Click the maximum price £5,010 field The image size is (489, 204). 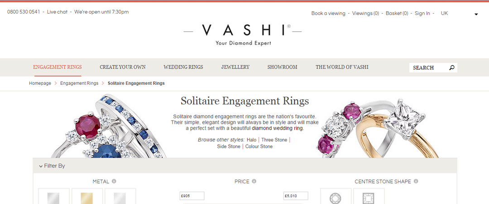pos(296,196)
